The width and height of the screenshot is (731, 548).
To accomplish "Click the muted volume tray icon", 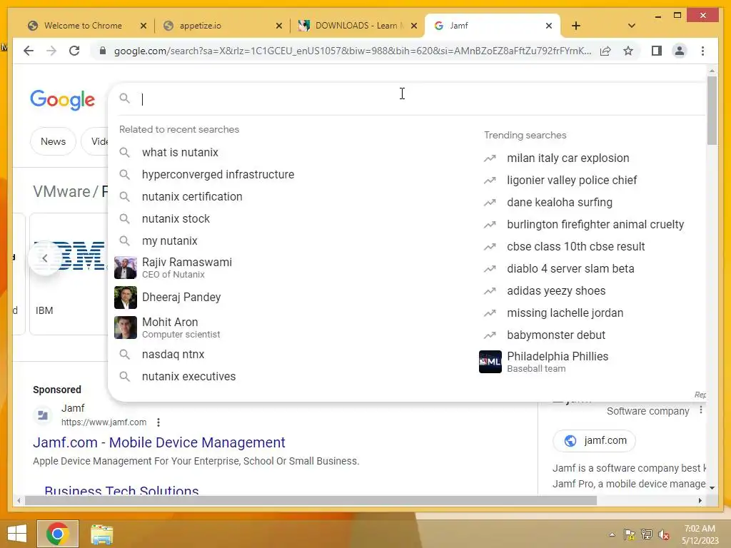I will click(x=663, y=534).
